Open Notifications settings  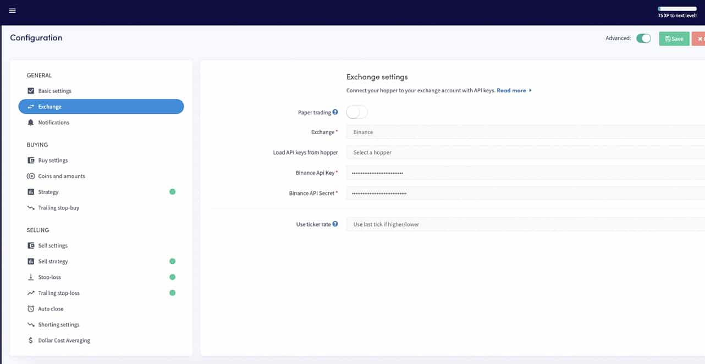[101, 123]
